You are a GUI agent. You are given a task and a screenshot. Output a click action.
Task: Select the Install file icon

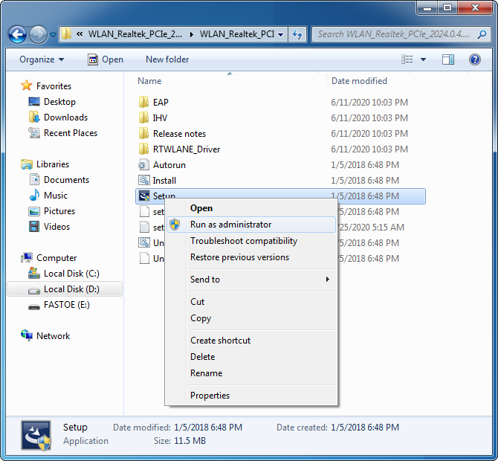pyautogui.click(x=143, y=180)
